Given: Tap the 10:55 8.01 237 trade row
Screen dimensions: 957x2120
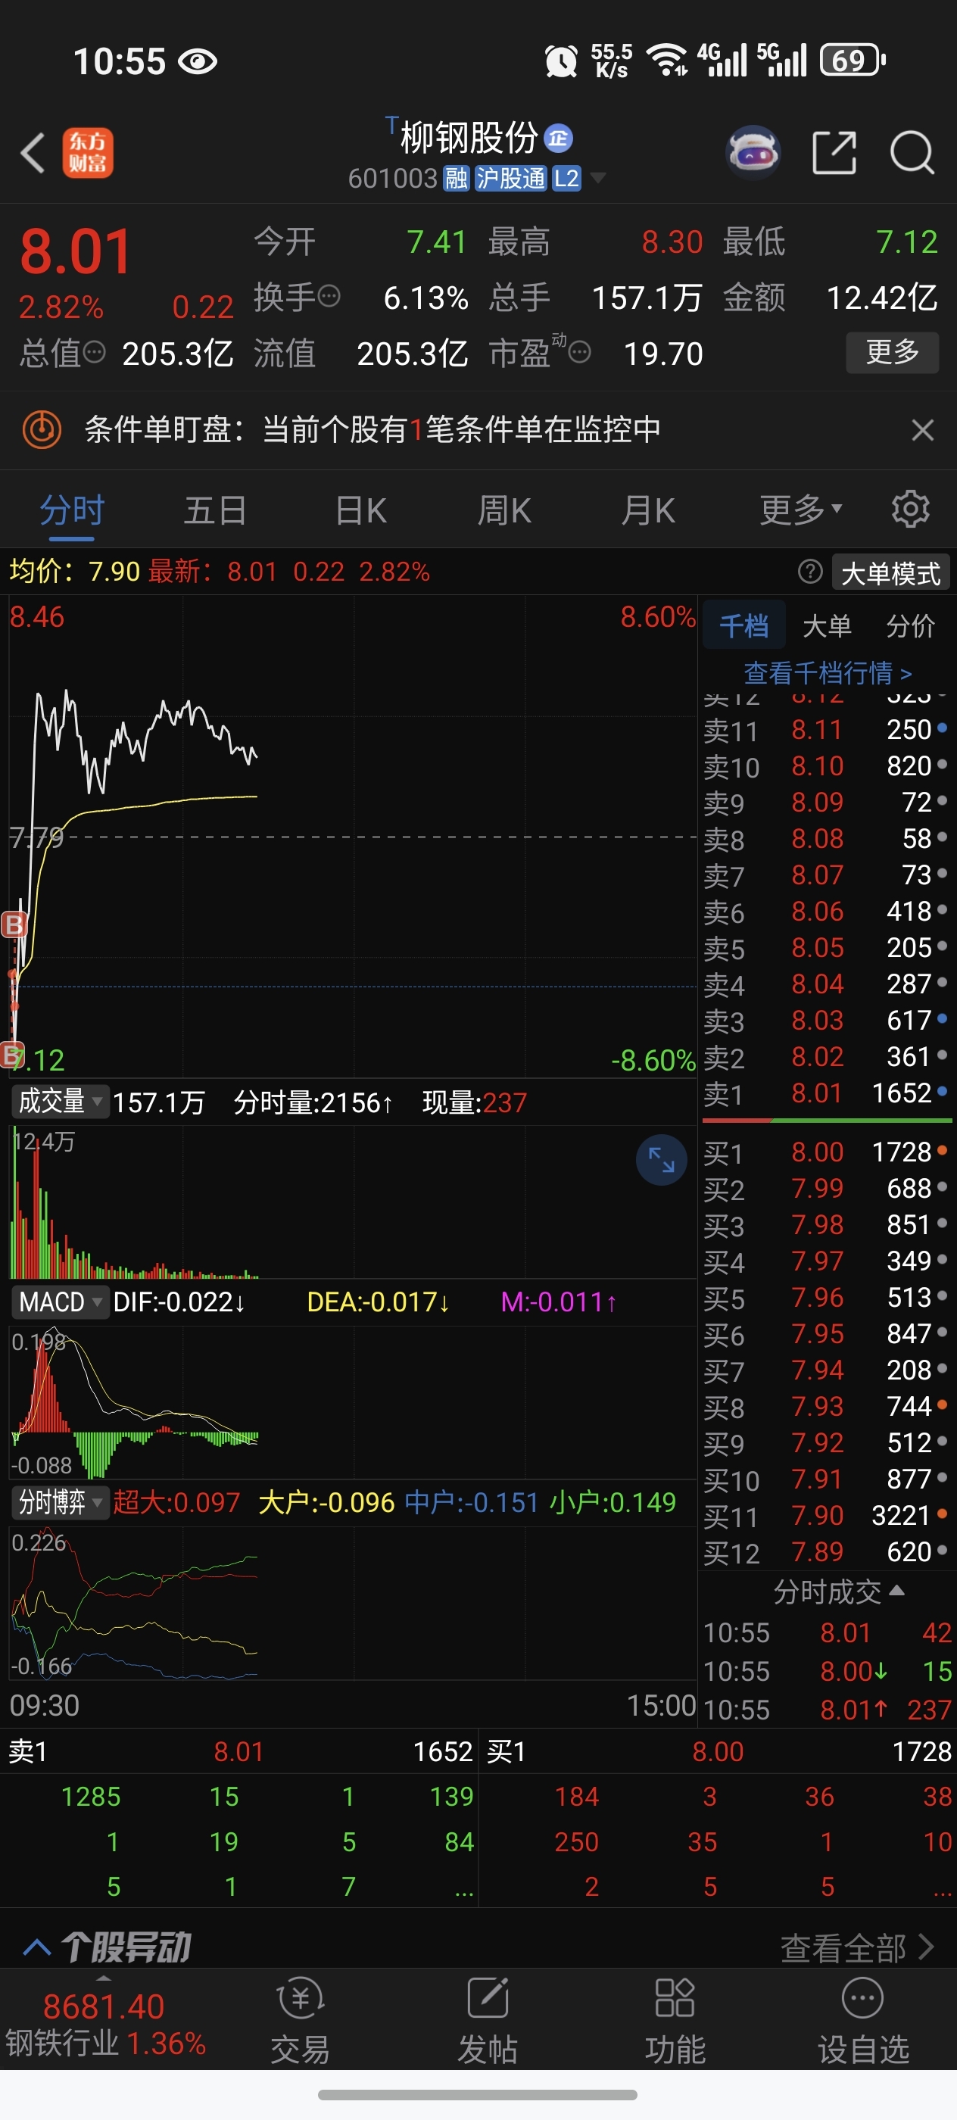Looking at the screenshot, I should point(827,1710).
